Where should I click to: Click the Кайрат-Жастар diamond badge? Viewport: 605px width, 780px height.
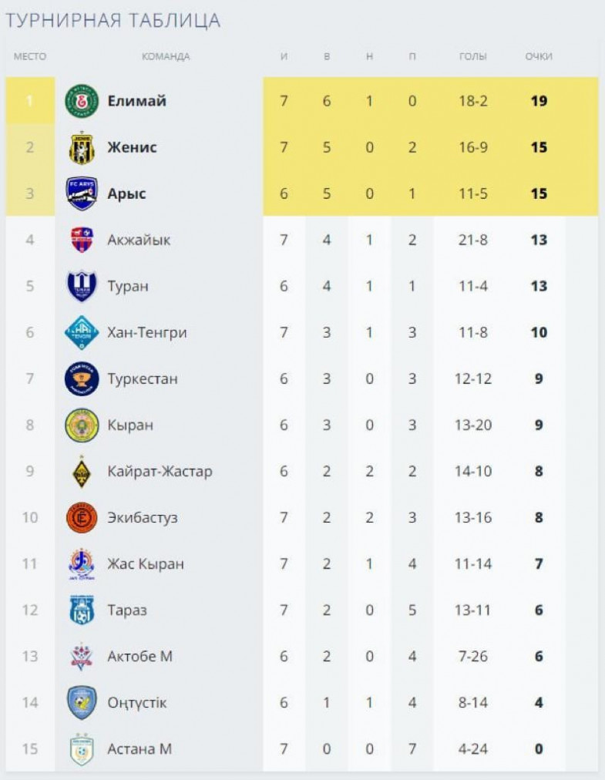[x=82, y=471]
